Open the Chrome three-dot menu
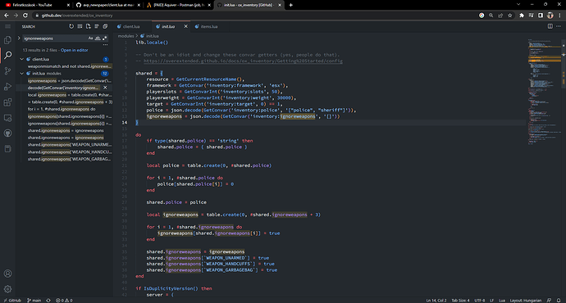The height and width of the screenshot is (303, 566). click(x=560, y=15)
